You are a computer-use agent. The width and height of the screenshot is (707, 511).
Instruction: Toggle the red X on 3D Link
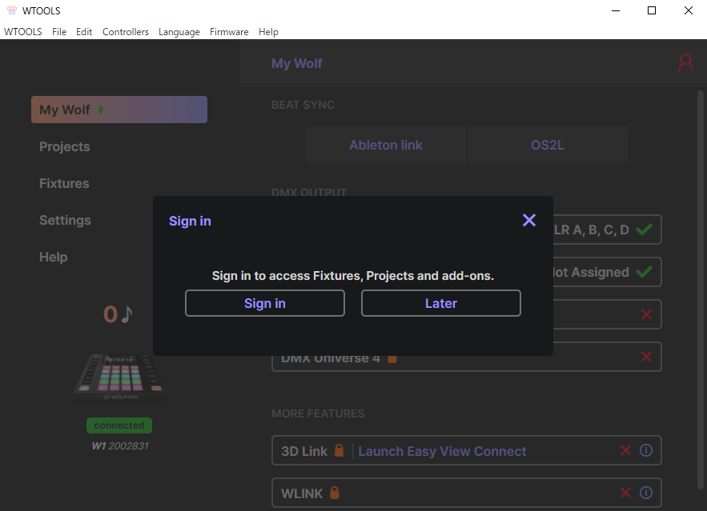click(x=626, y=451)
